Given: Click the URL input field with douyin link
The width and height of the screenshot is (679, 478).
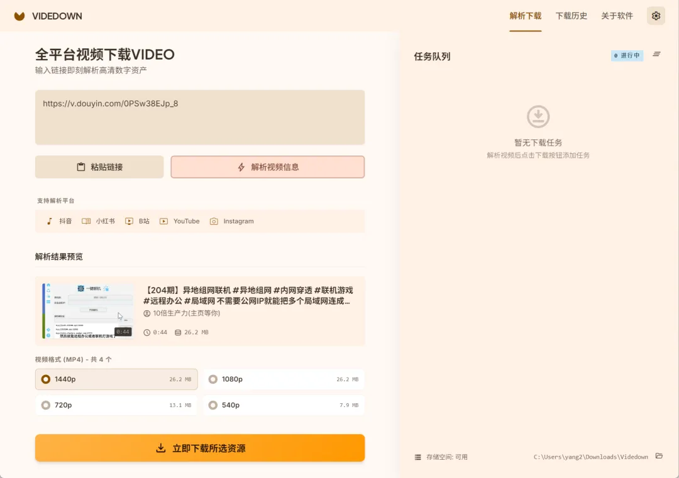Looking at the screenshot, I should tap(200, 117).
